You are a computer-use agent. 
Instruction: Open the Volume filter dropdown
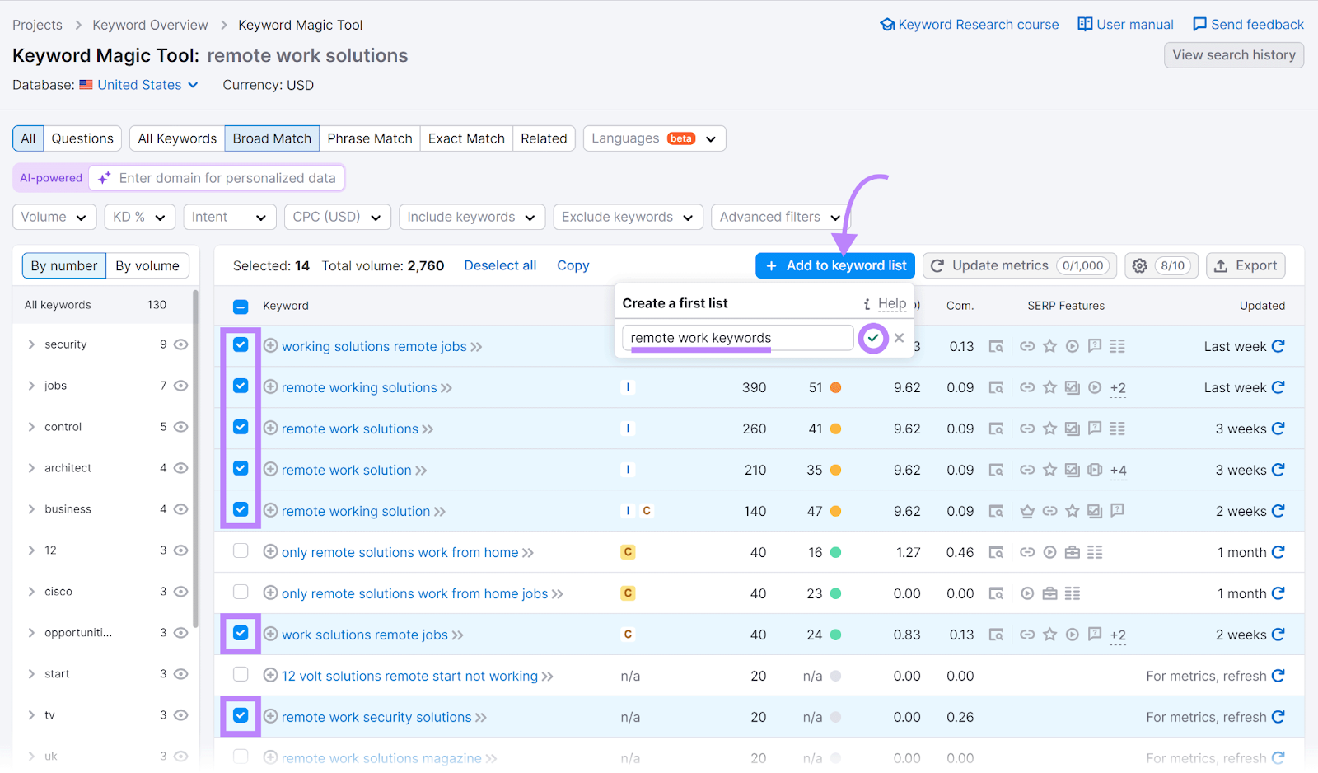click(x=54, y=217)
